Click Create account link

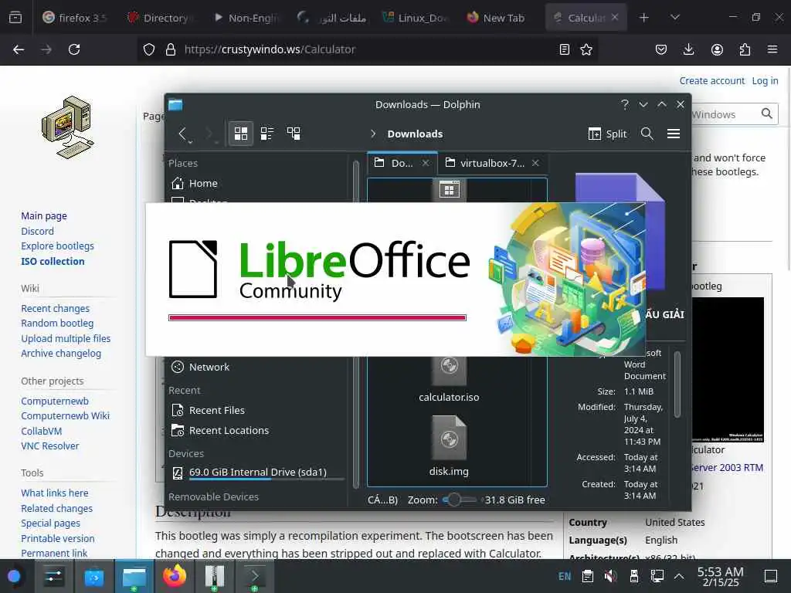click(x=711, y=80)
